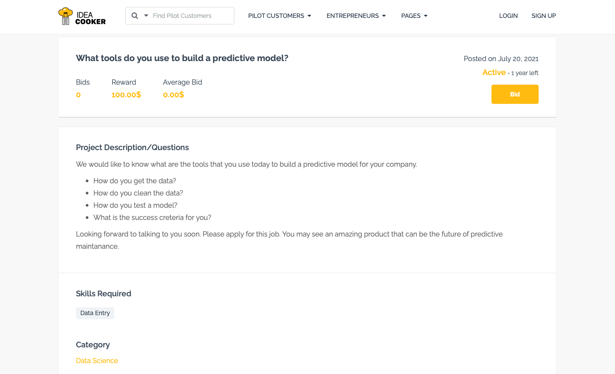Expand the Pilot Customers menu

click(276, 16)
